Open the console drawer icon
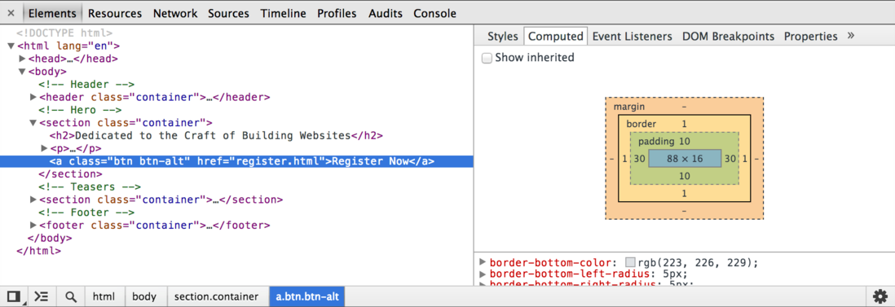895x307 pixels. [x=41, y=296]
